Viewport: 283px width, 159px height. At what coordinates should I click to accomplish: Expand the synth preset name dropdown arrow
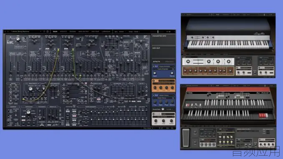tap(40, 31)
